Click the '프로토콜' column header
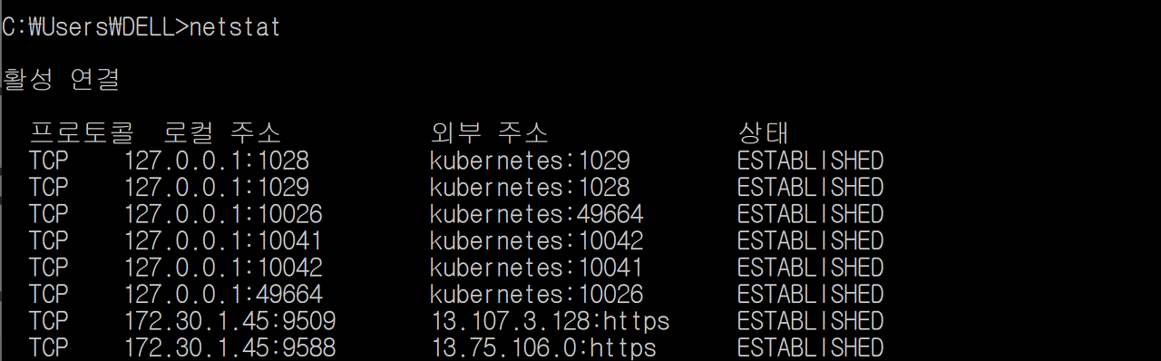The width and height of the screenshot is (1161, 361). point(82,133)
